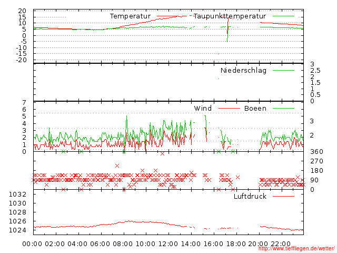
Task: Click the green line sample beside Taupunkttemperatur
Action: pyautogui.click(x=283, y=16)
